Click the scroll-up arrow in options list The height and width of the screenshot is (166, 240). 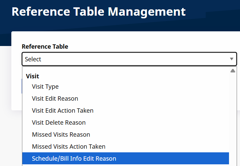[233, 71]
